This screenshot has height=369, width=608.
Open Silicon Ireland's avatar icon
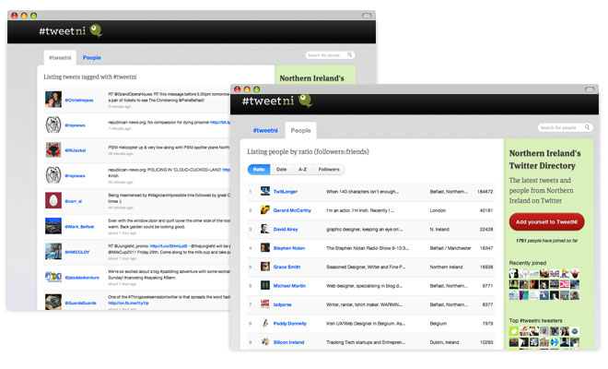tap(265, 342)
